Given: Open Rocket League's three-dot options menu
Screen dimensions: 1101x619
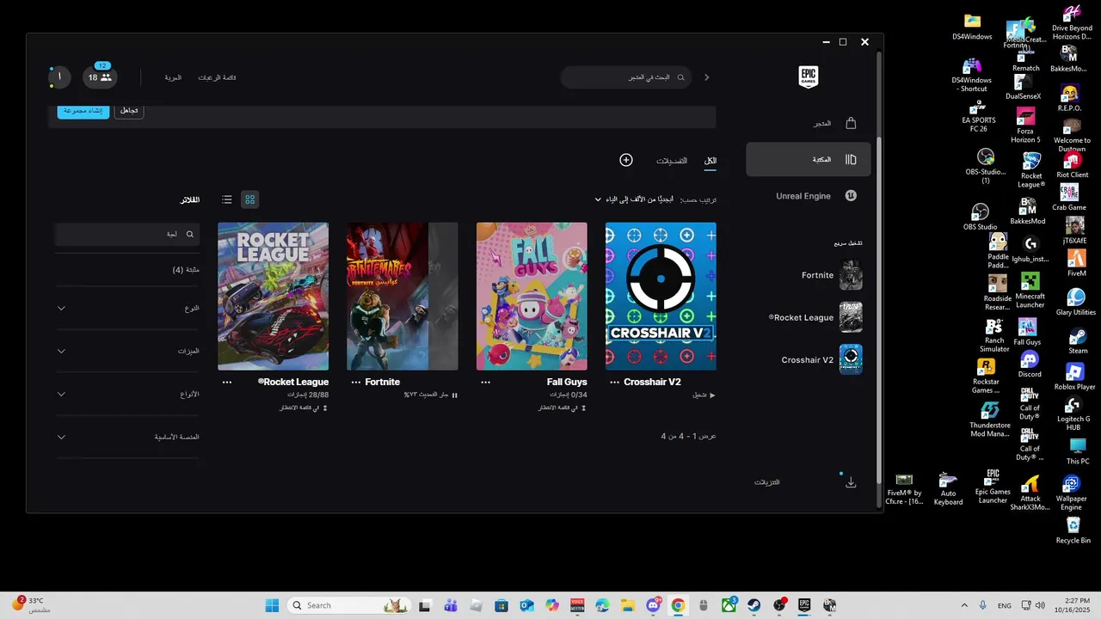Looking at the screenshot, I should pos(227,383).
